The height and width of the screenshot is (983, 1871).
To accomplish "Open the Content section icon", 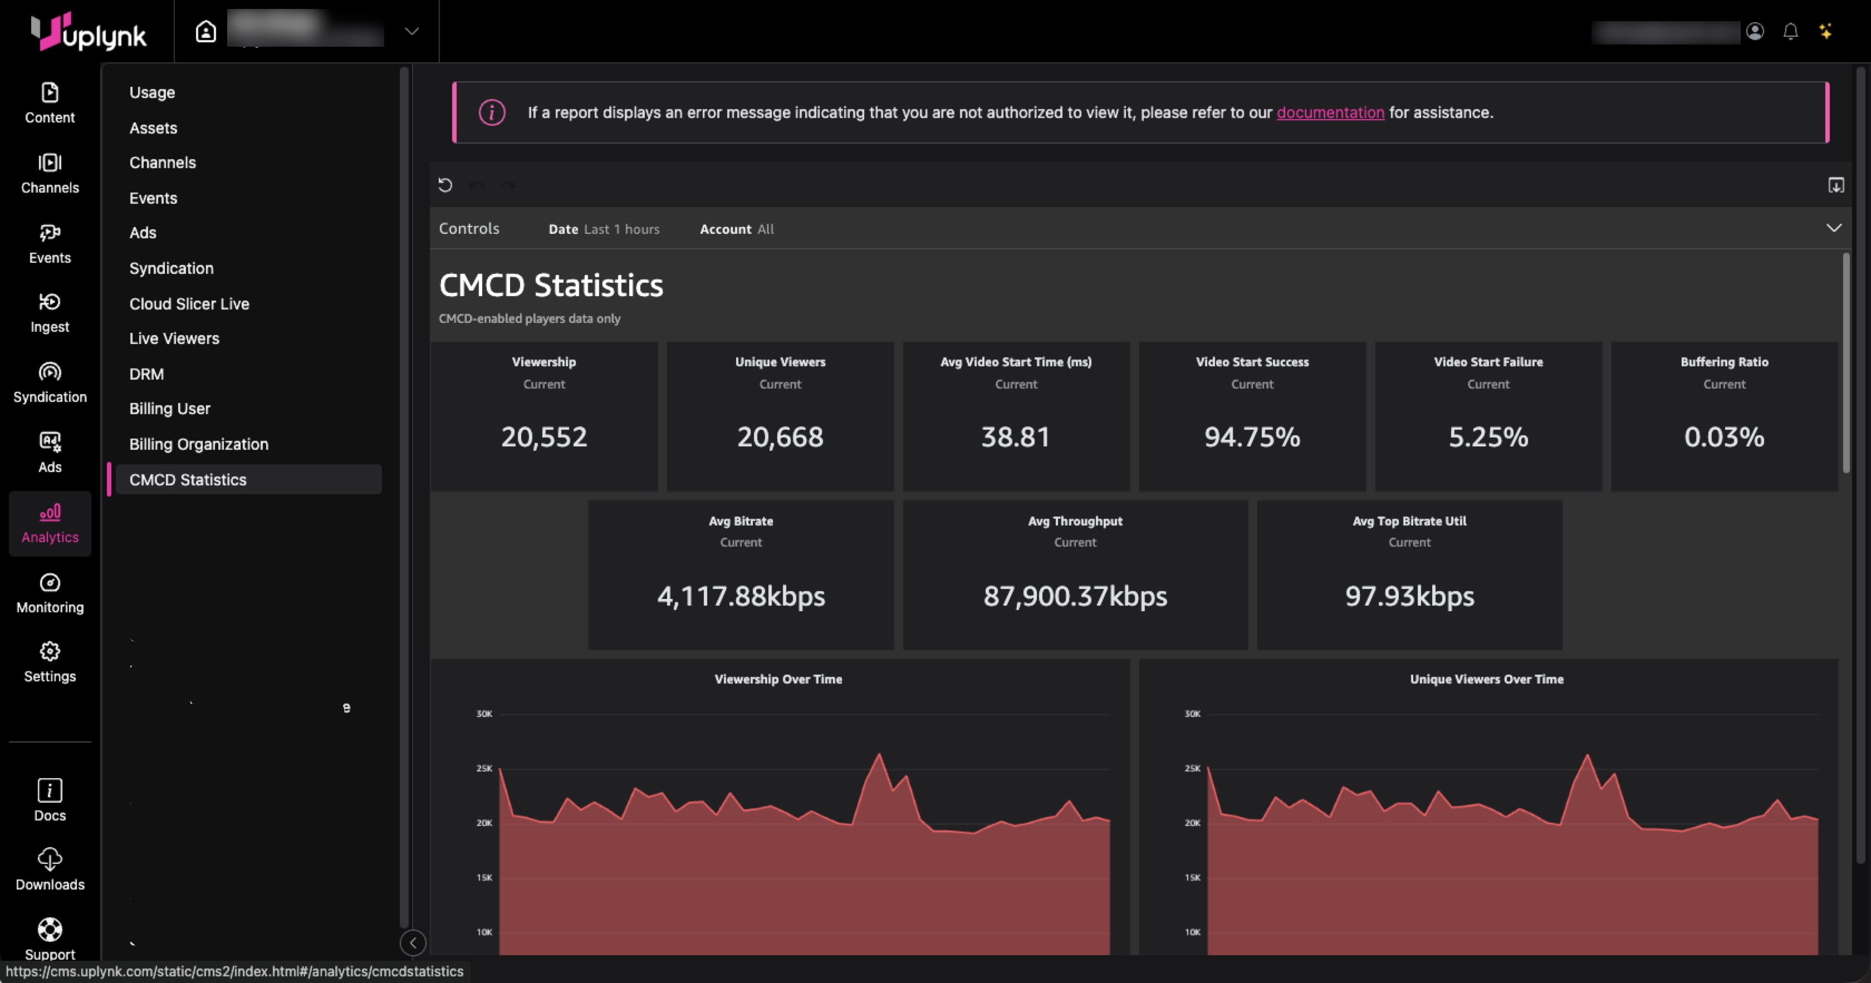I will 50,93.
